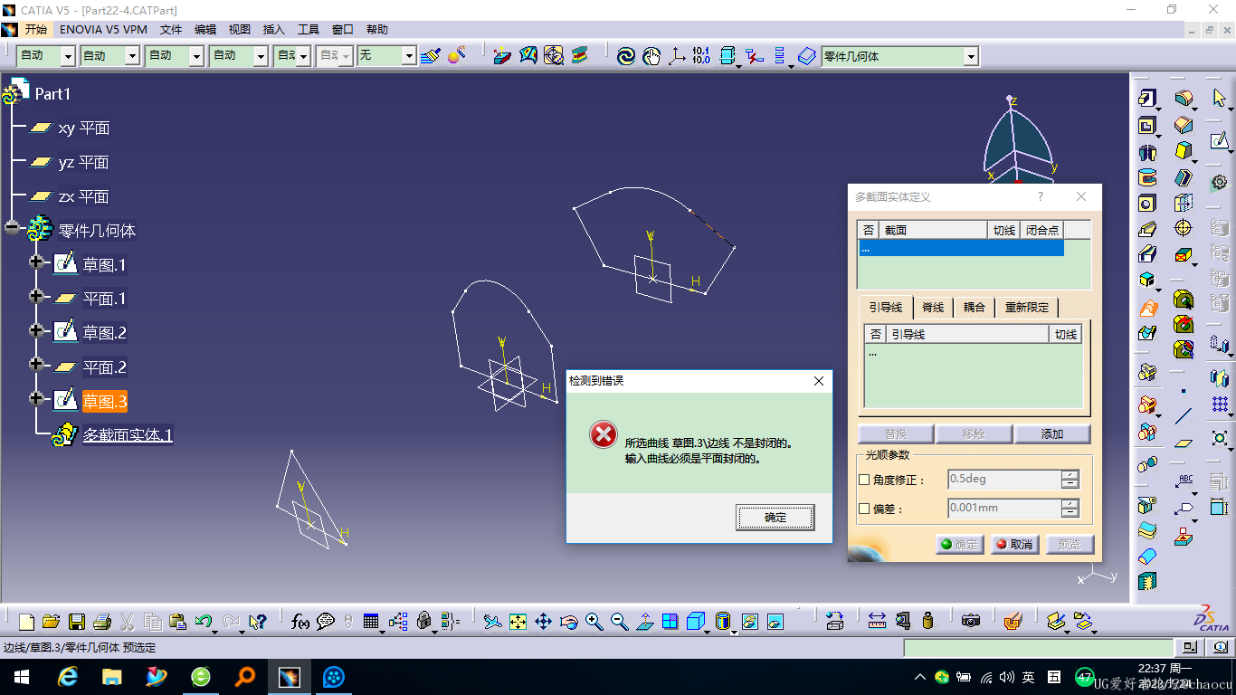
Task: Click the Axis System icon
Action: [677, 56]
